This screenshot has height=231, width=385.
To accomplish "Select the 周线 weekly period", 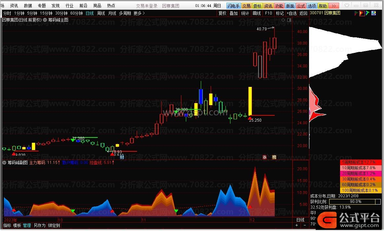I will (x=101, y=13).
